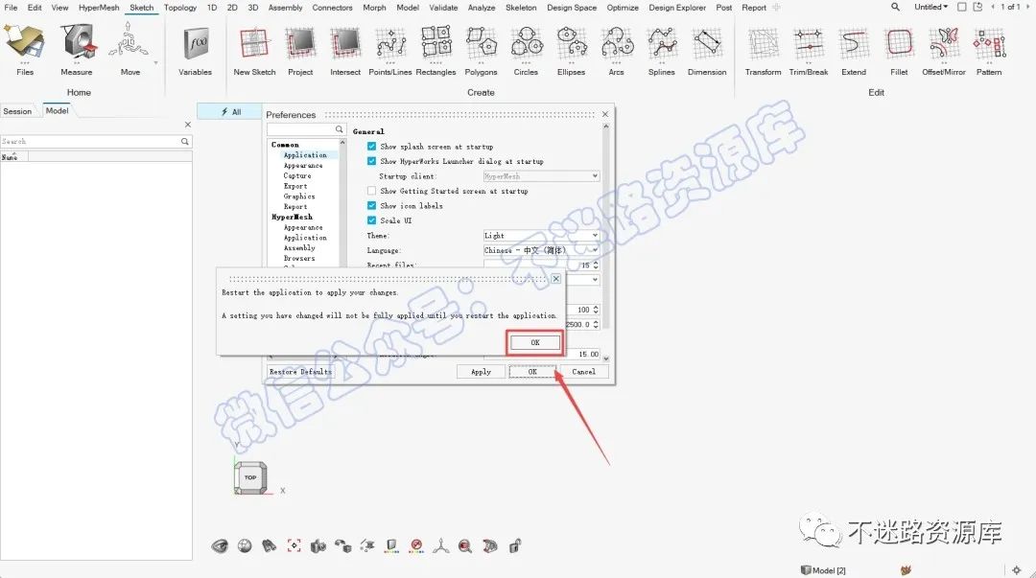Screen dimensions: 1036x578
Task: Start a New Sketch
Action: tap(254, 50)
